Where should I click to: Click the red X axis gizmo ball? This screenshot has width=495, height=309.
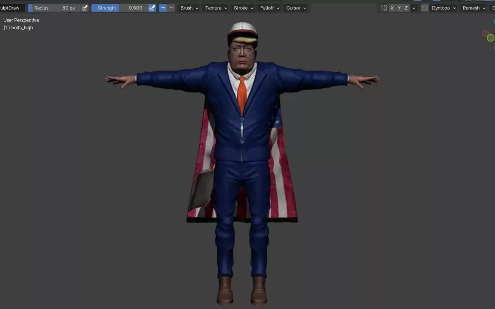[486, 33]
